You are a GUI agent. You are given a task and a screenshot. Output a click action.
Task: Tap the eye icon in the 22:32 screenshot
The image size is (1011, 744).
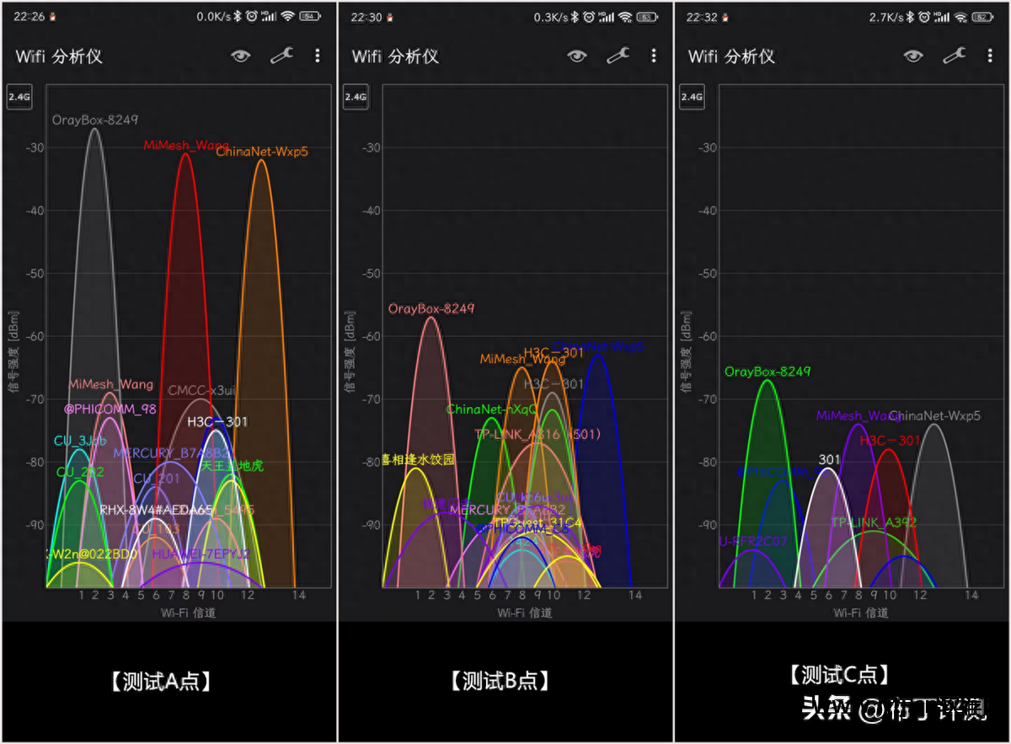tap(913, 56)
